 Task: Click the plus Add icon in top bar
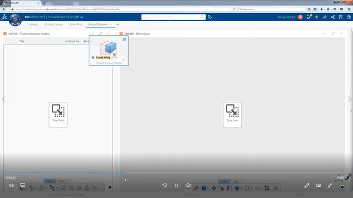click(317, 17)
